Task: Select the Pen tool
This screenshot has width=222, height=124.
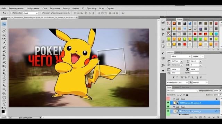Action: pos(4,78)
